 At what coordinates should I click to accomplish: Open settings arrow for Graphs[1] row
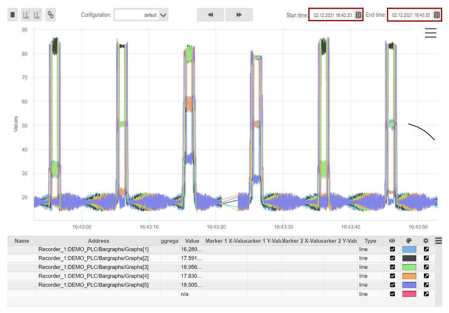coord(426,250)
